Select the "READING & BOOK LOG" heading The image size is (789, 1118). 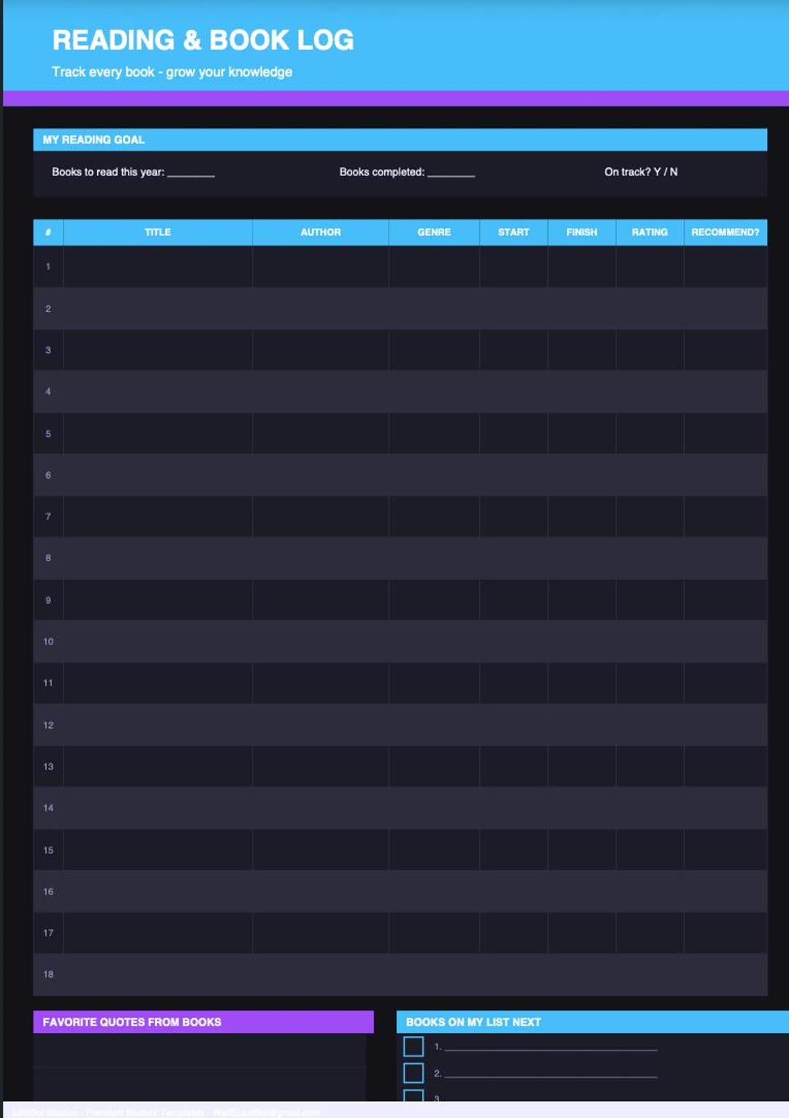[203, 40]
